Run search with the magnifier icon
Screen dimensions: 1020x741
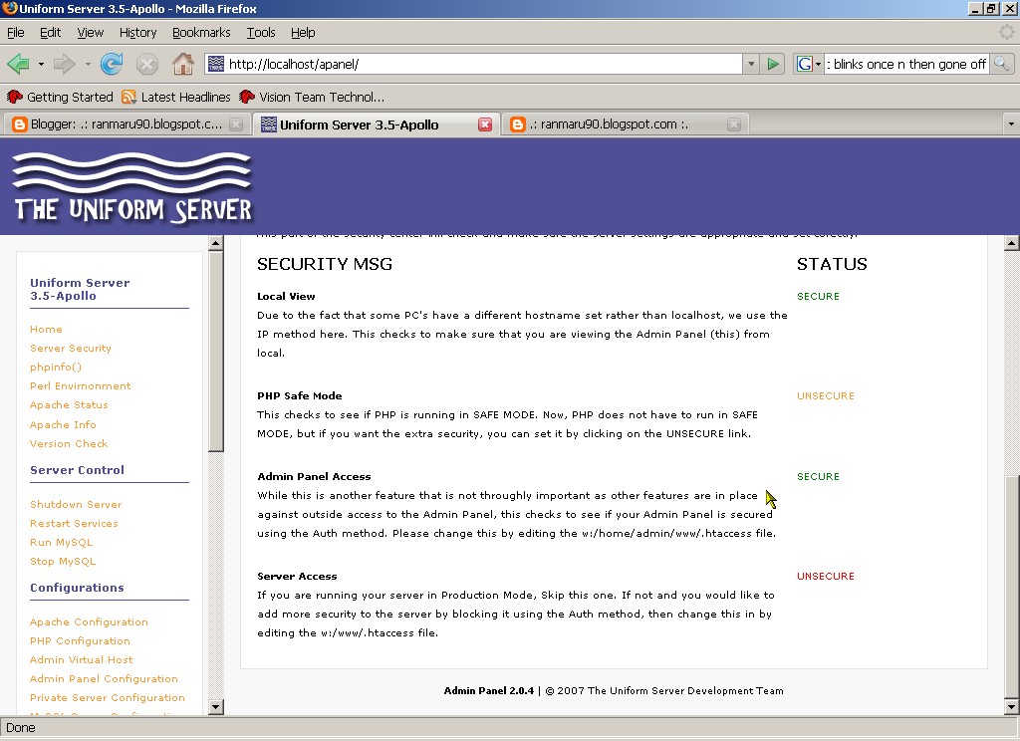tap(1001, 64)
